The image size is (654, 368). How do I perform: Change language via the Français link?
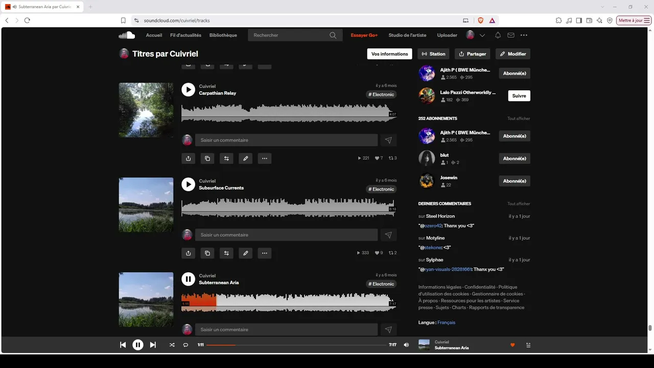pyautogui.click(x=446, y=323)
